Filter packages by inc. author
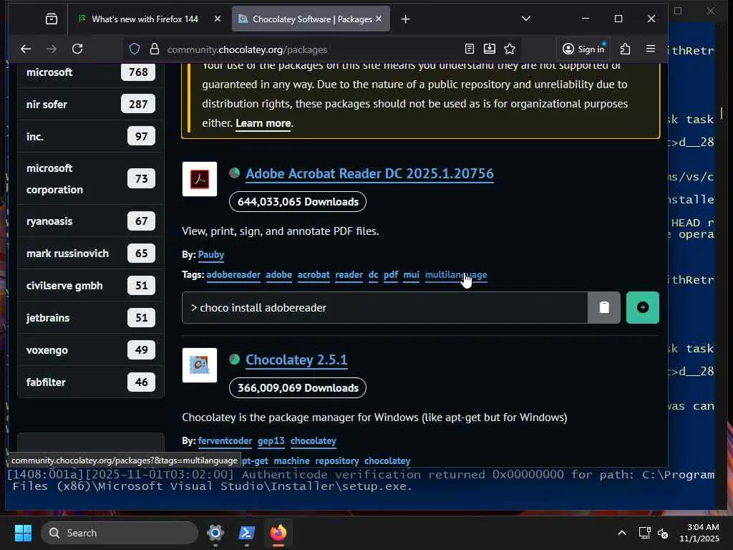Image resolution: width=733 pixels, height=550 pixels. [91, 136]
